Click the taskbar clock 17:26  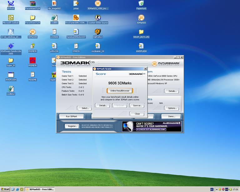pos(235,189)
